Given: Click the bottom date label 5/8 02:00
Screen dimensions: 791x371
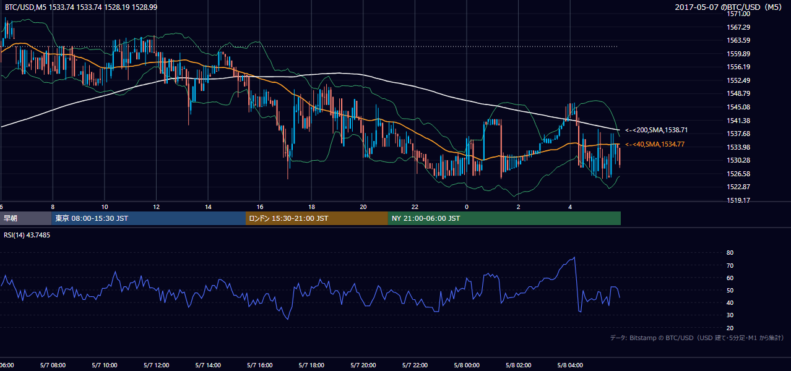Looking at the screenshot, I should click(x=519, y=365).
